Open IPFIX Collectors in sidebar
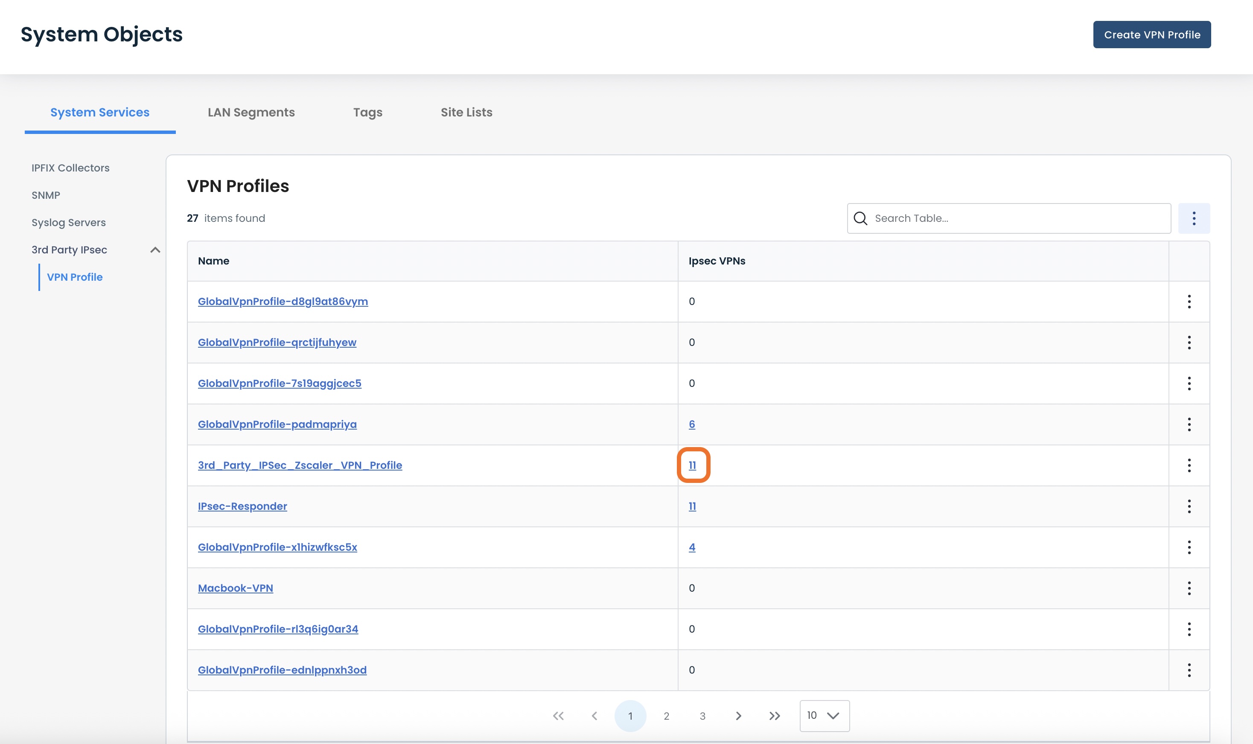The width and height of the screenshot is (1253, 744). click(x=70, y=168)
